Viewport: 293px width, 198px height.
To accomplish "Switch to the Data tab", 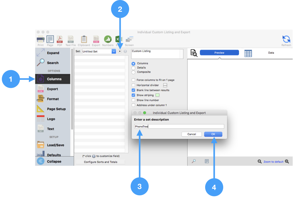I will pyautogui.click(x=271, y=53).
